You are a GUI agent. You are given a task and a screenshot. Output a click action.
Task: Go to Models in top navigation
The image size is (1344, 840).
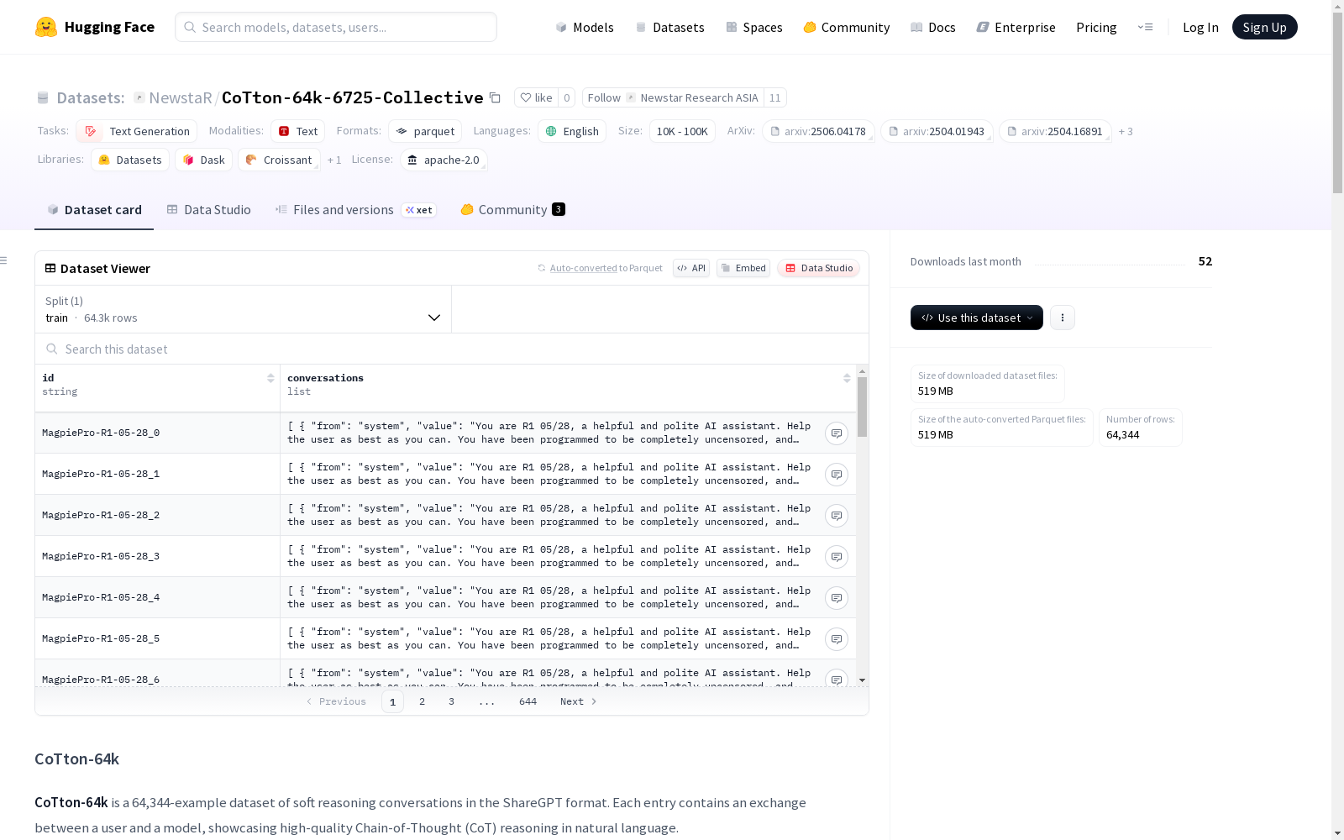(x=585, y=27)
